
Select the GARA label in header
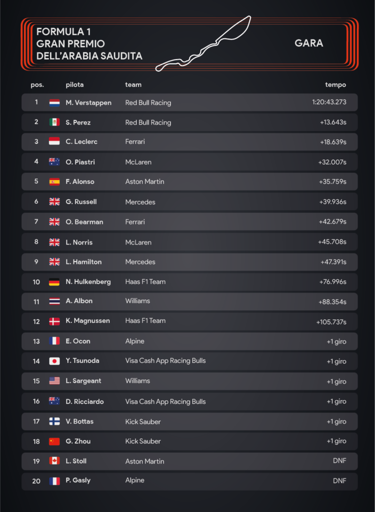click(309, 43)
